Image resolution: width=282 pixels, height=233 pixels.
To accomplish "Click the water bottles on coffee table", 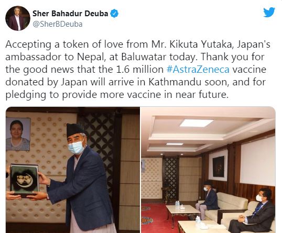I will point(177,205).
